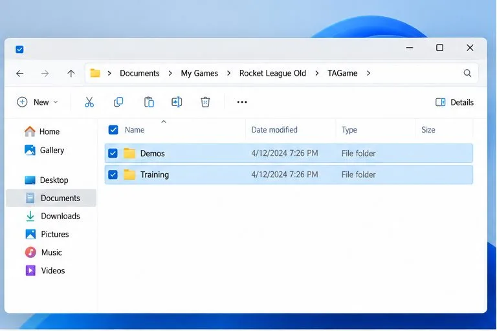Screen dimensions: 497x331
Task: Click the sort arrow above Name column
Action: click(x=164, y=122)
